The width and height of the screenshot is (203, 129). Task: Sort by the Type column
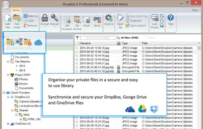point(131,43)
